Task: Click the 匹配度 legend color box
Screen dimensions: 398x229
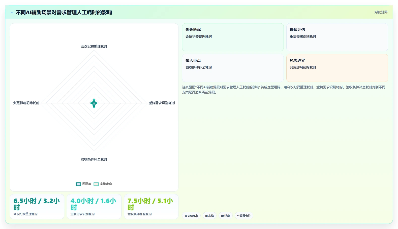Action: tap(78, 184)
